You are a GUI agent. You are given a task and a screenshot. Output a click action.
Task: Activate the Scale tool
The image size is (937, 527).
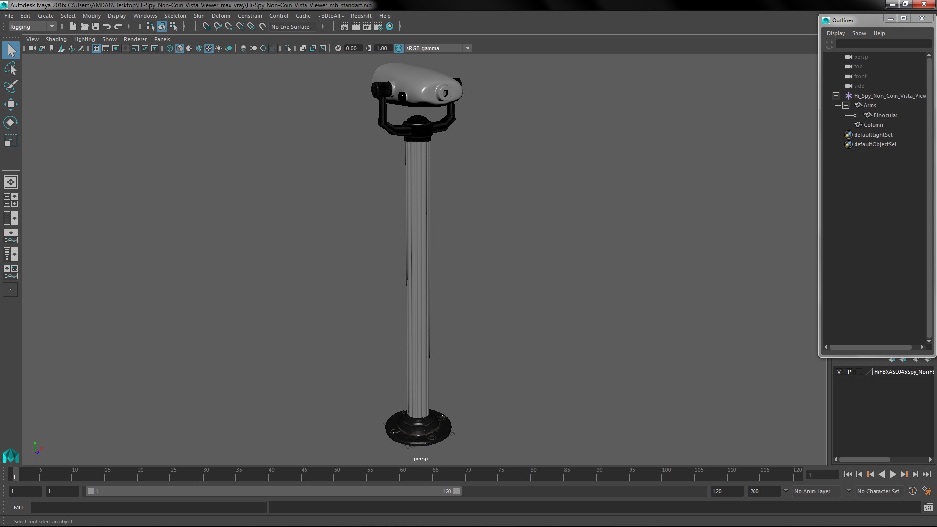point(11,141)
